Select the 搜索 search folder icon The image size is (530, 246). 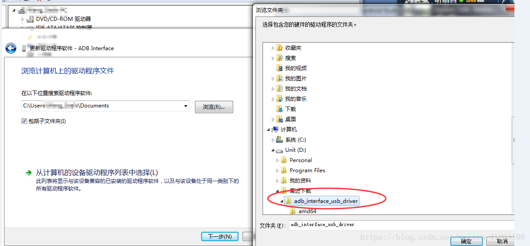279,58
